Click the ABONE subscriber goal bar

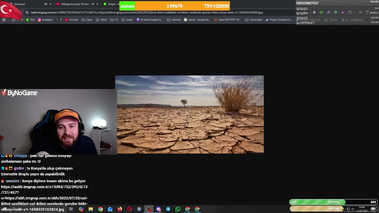pyautogui.click(x=333, y=209)
